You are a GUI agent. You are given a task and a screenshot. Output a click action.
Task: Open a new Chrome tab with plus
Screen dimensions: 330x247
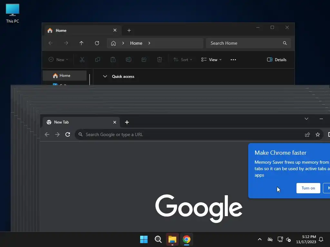(127, 122)
